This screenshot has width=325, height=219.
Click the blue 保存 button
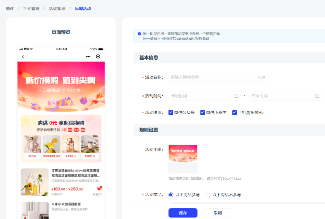(183, 213)
